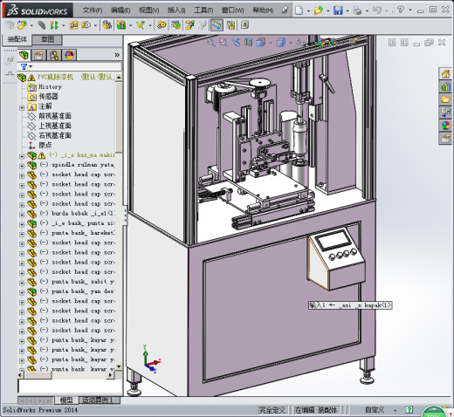This screenshot has height=417, width=454.
Task: Open the DisplayManager color ball tab
Action: [69, 55]
